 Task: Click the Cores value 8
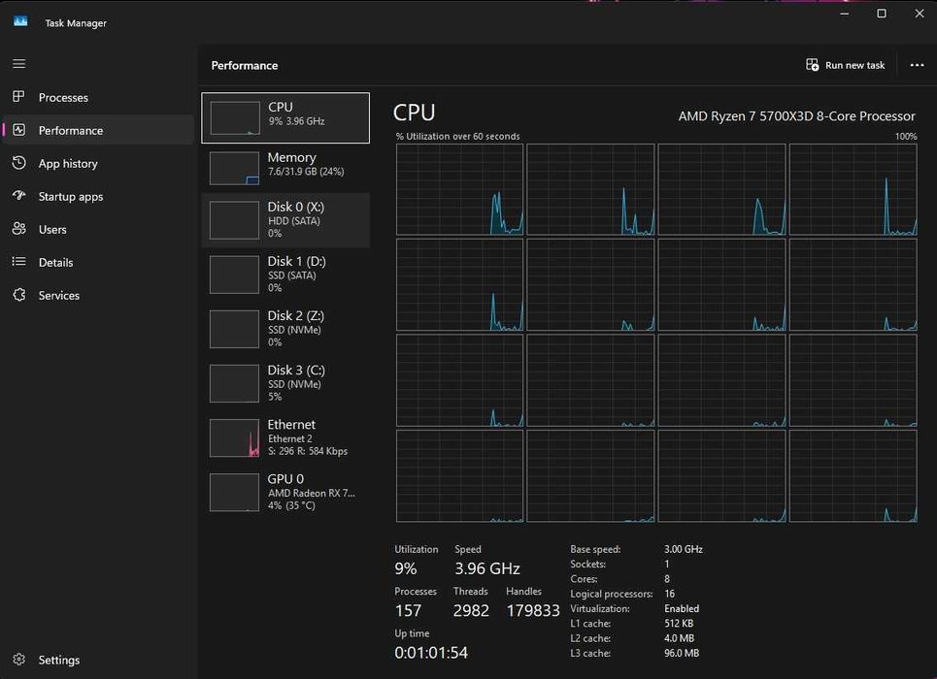coord(667,579)
